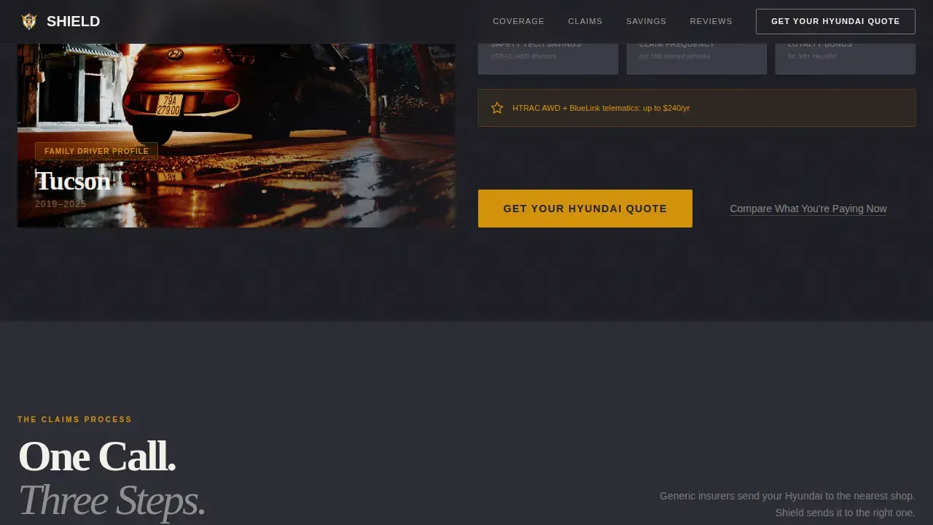Click the '2019–2025' model years text
Image resolution: width=933 pixels, height=525 pixels.
(x=60, y=204)
